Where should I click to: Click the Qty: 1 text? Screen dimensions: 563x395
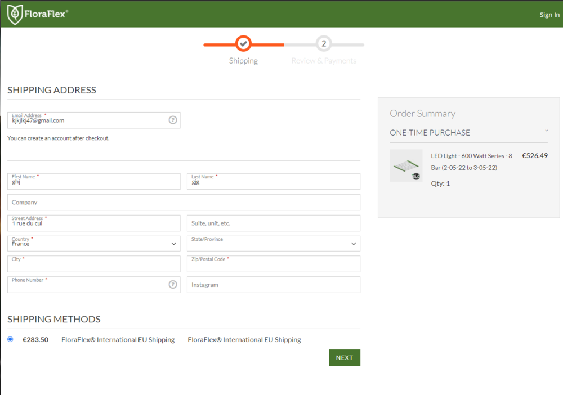440,183
